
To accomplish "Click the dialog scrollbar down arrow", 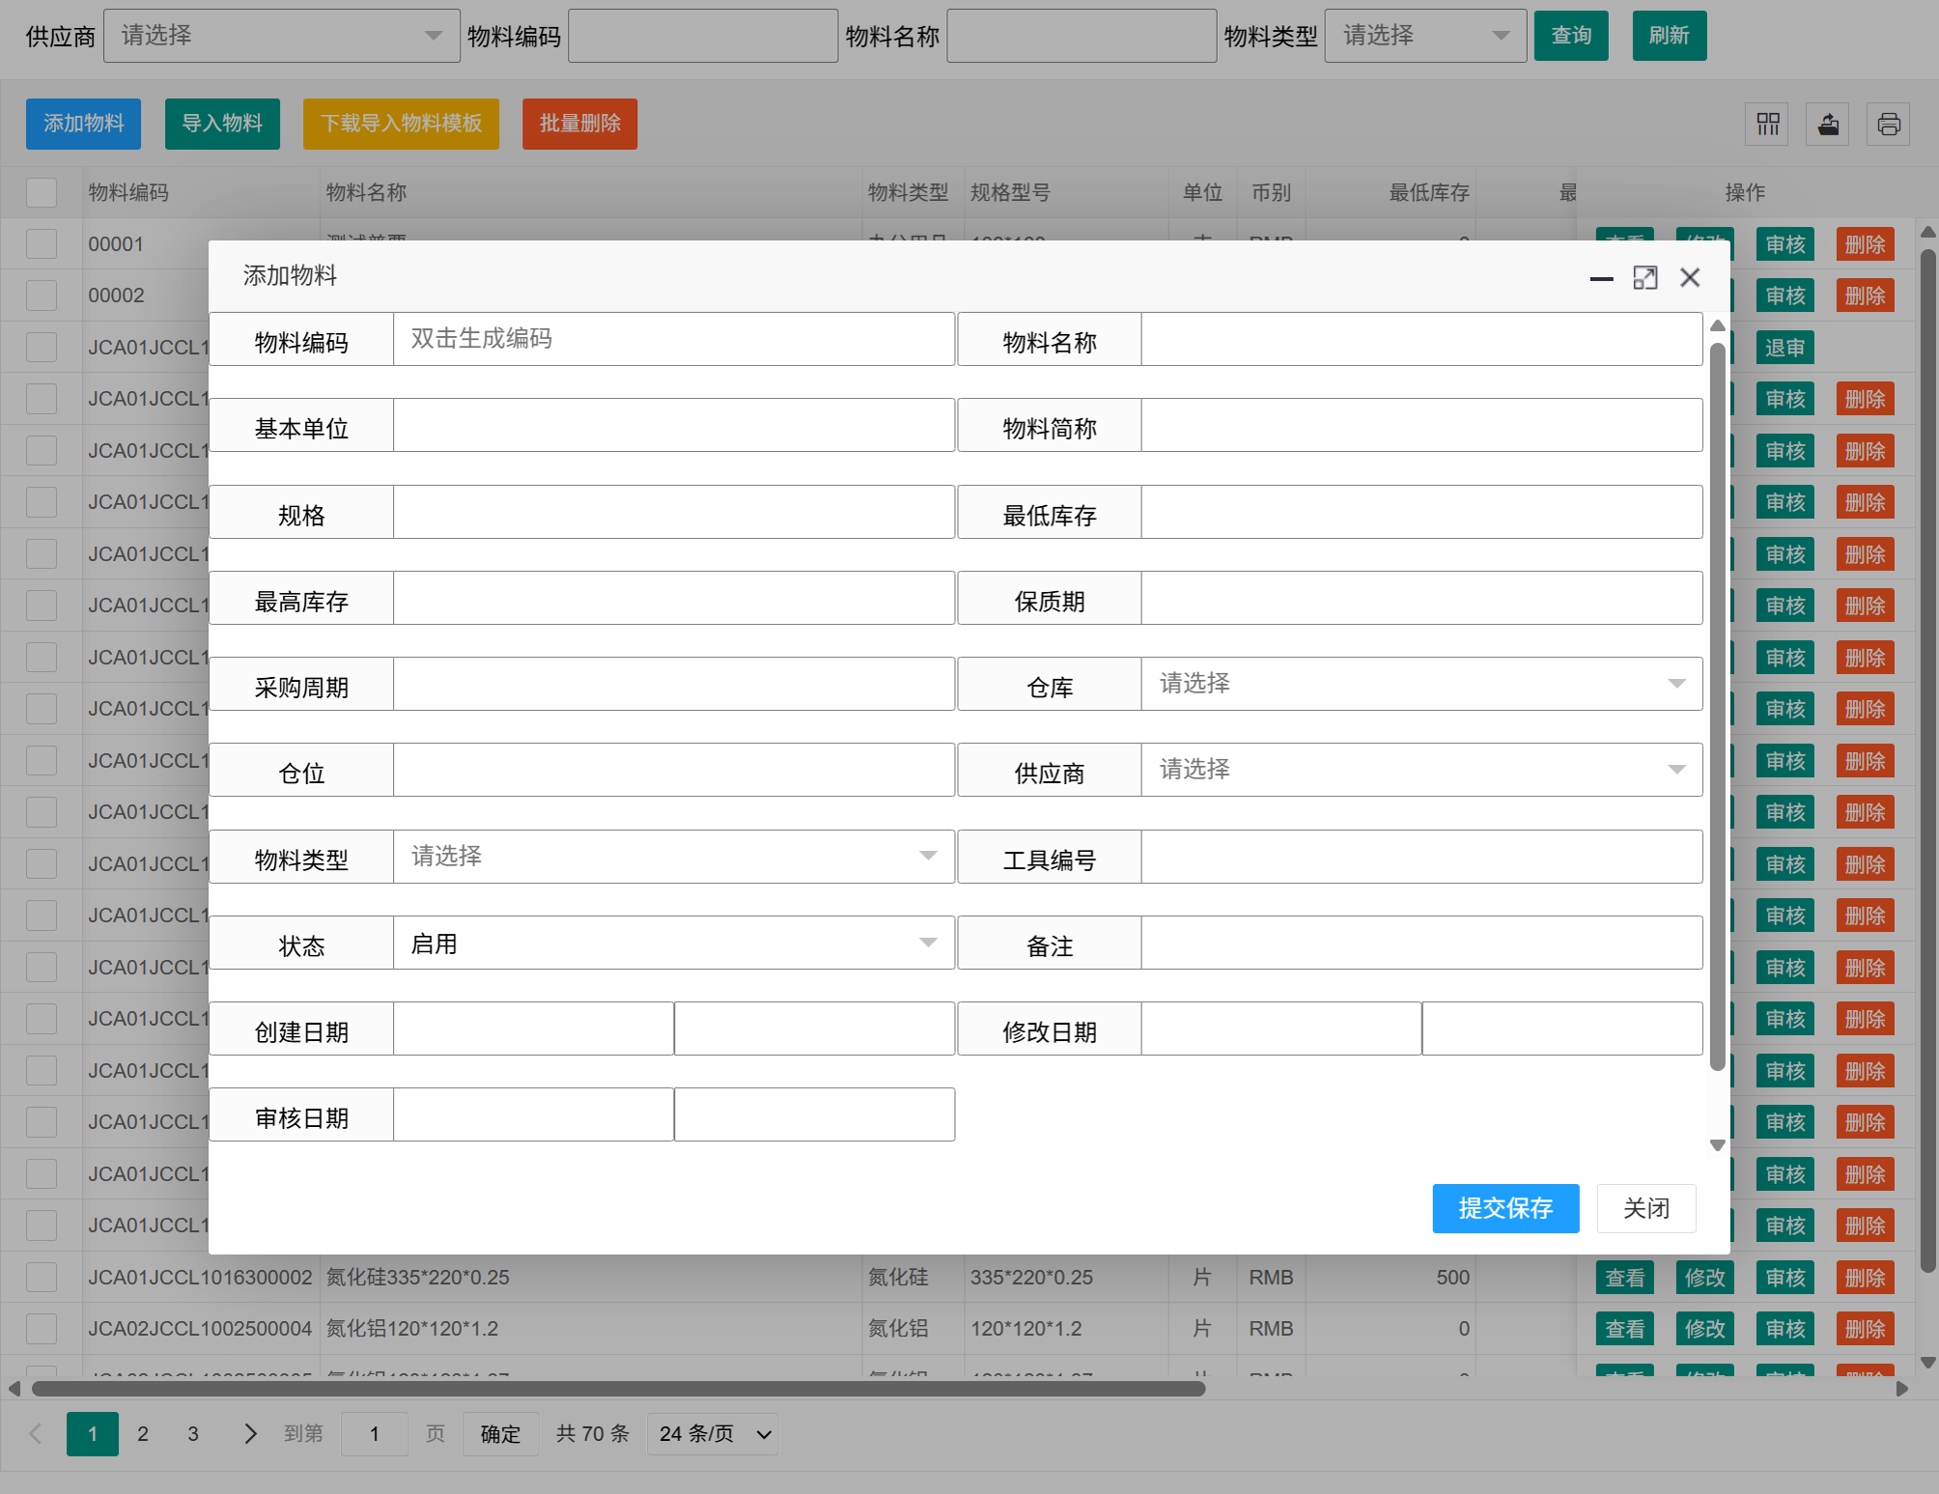I will pos(1718,1145).
